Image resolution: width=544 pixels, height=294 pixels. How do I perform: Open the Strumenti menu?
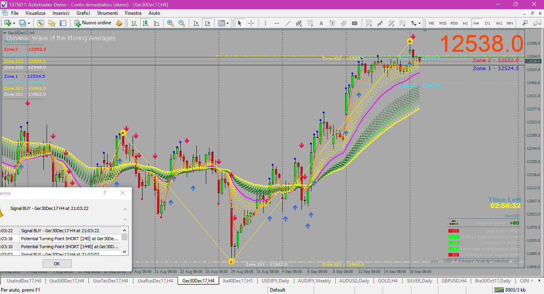click(x=108, y=13)
